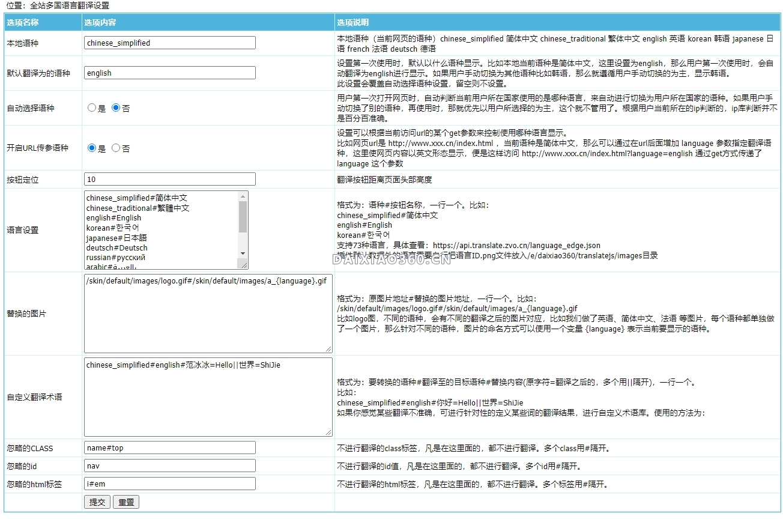
Task: Click the scrollbar thumb in 语言设置 list
Action: tap(243, 216)
